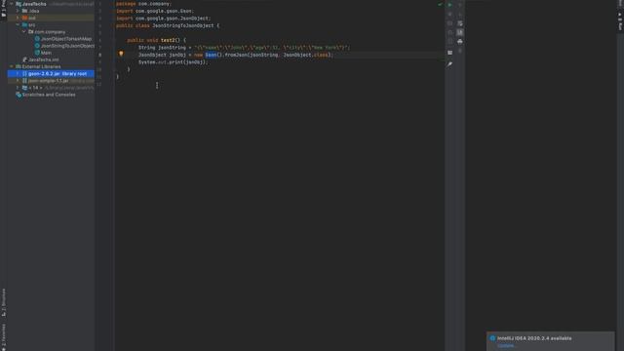Click the String jsonString declaration line
This screenshot has width=624, height=351.
(x=245, y=48)
